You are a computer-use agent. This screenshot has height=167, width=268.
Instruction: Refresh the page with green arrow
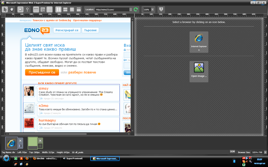(x=136, y=9)
